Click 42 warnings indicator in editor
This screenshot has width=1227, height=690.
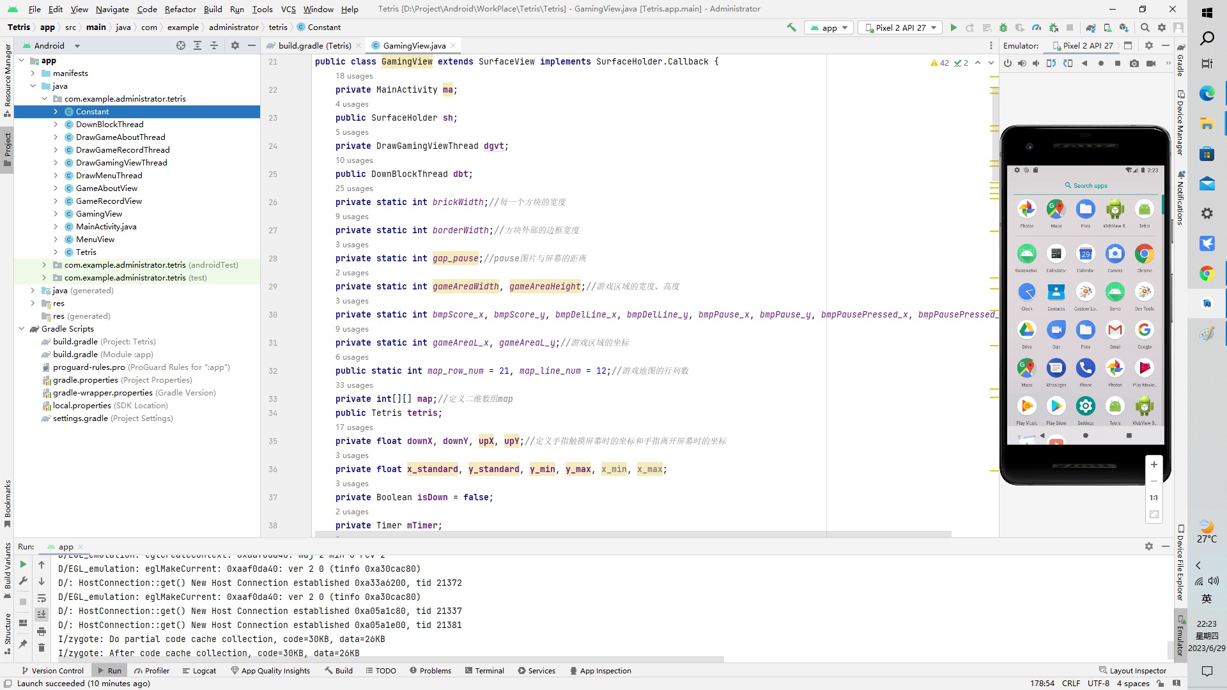click(939, 63)
